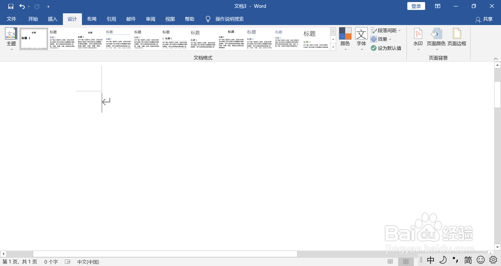The height and width of the screenshot is (266, 501).
Task: Switch to Read Mode view
Action: point(390,262)
